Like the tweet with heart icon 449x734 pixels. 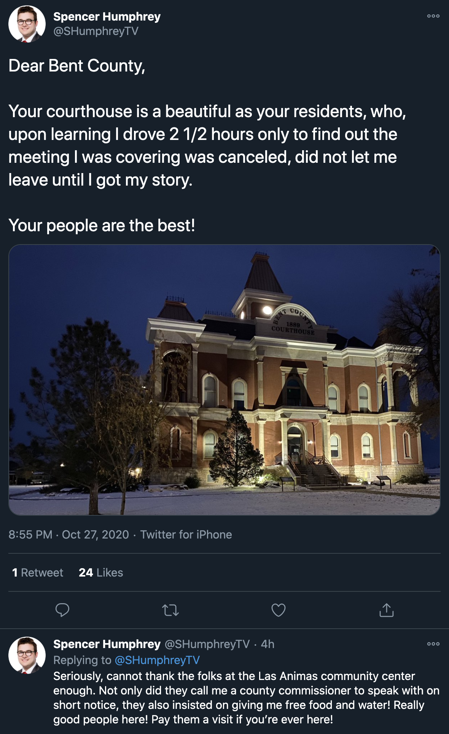(x=279, y=610)
